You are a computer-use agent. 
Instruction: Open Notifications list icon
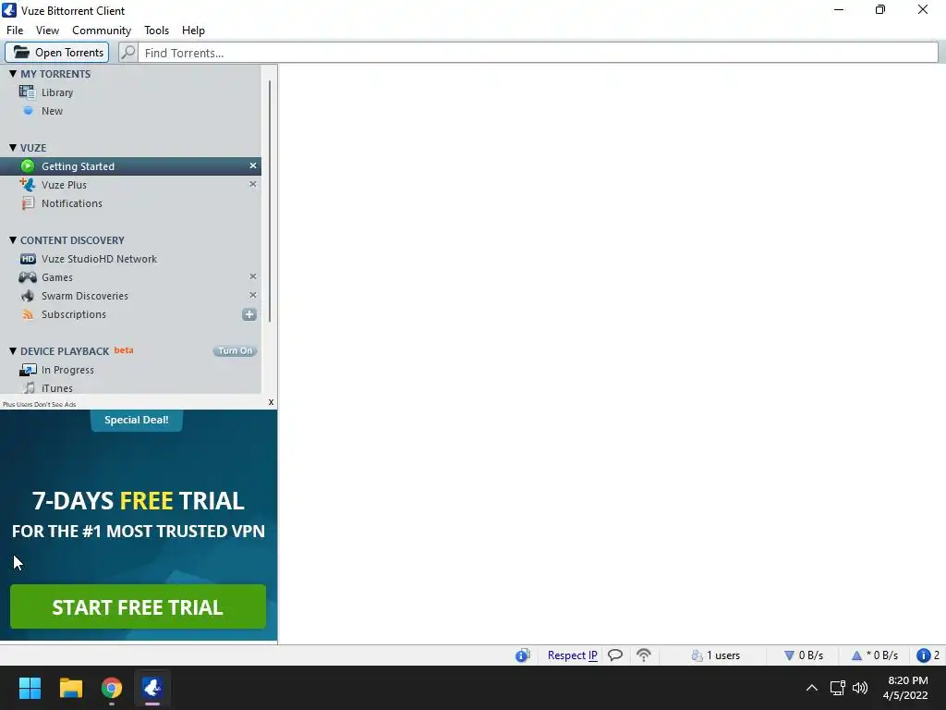tap(28, 203)
